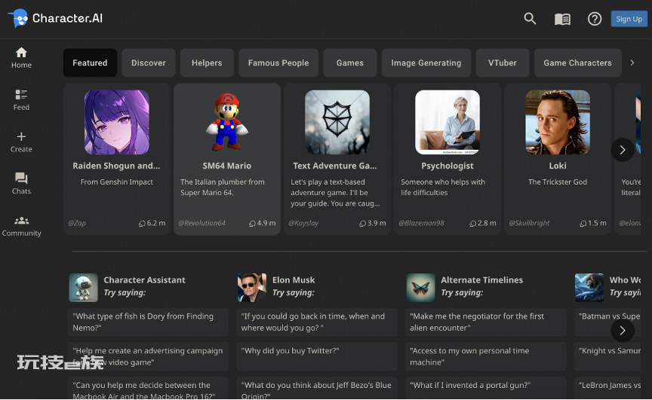Open the SM64 Mario avatar image
The height and width of the screenshot is (400, 652).
pos(227,122)
